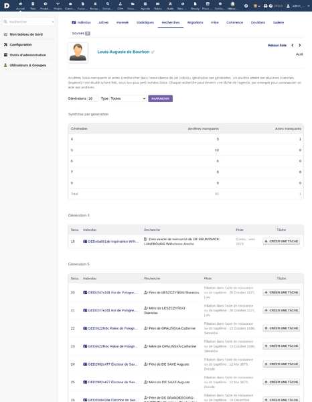The height and width of the screenshot is (402, 312).
Task: Open Outils d'administration in sidebar
Action: pyautogui.click(x=28, y=55)
